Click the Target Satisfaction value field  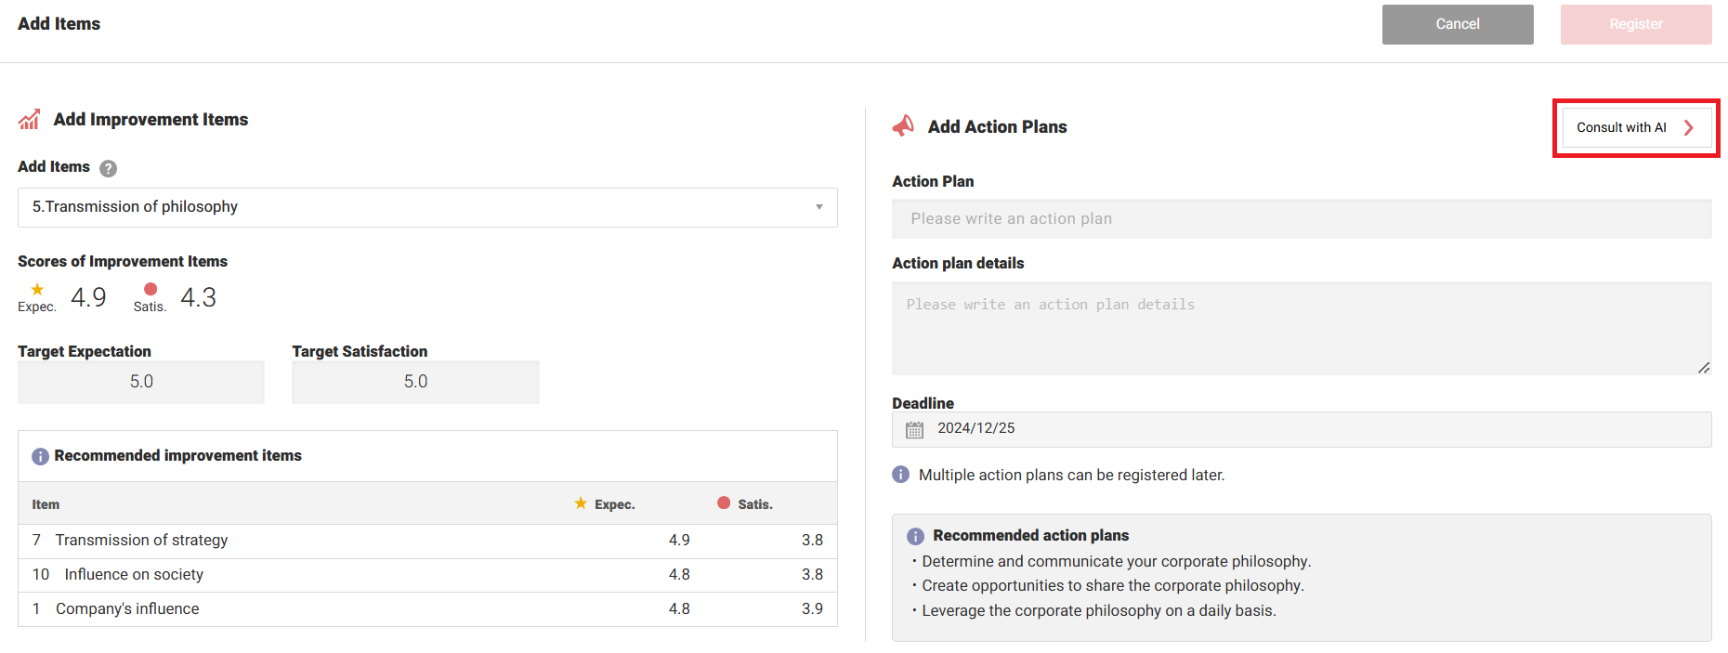(415, 382)
